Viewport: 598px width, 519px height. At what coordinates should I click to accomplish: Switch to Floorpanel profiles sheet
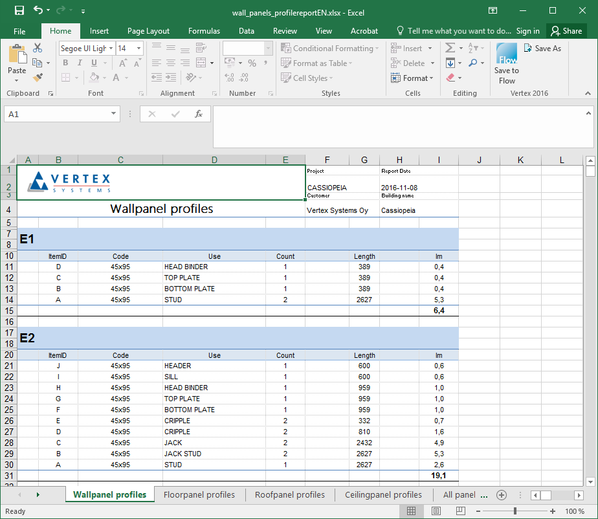[x=199, y=495]
